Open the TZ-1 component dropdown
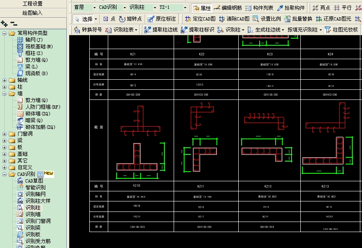Image resolution: width=362 pixels, height=248 pixels. [185, 8]
